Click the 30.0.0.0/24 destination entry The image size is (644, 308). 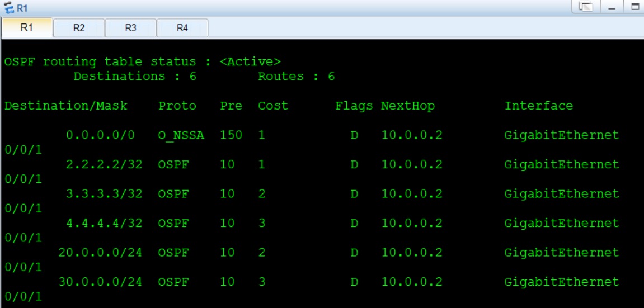tap(100, 282)
